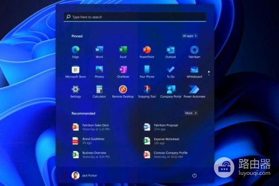Click the search magnifier icon
Viewport: 279px width, 186px height.
pyautogui.click(x=68, y=17)
